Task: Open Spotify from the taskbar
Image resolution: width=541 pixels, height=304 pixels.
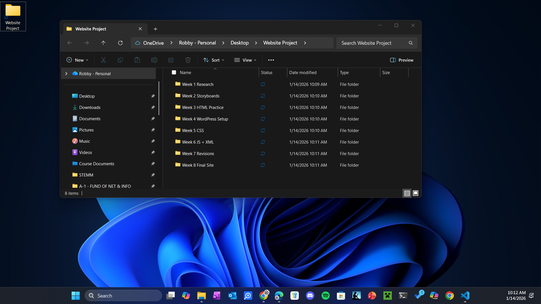Action: tap(326, 296)
